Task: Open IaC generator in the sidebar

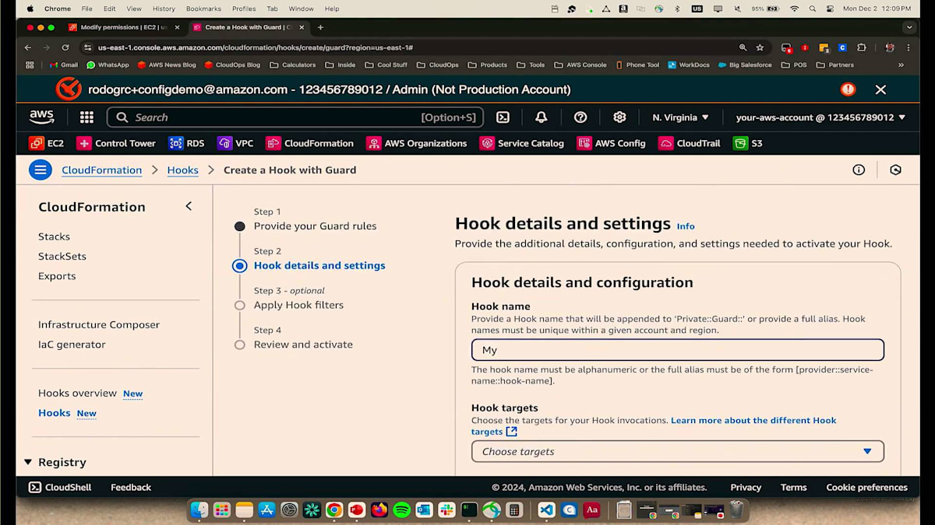Action: [72, 345]
